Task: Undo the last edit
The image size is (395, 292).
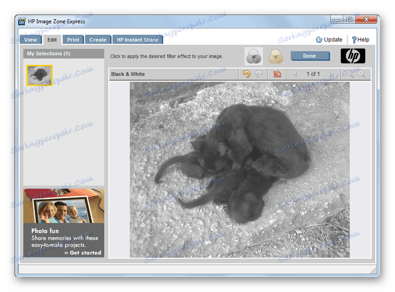Action: [247, 74]
